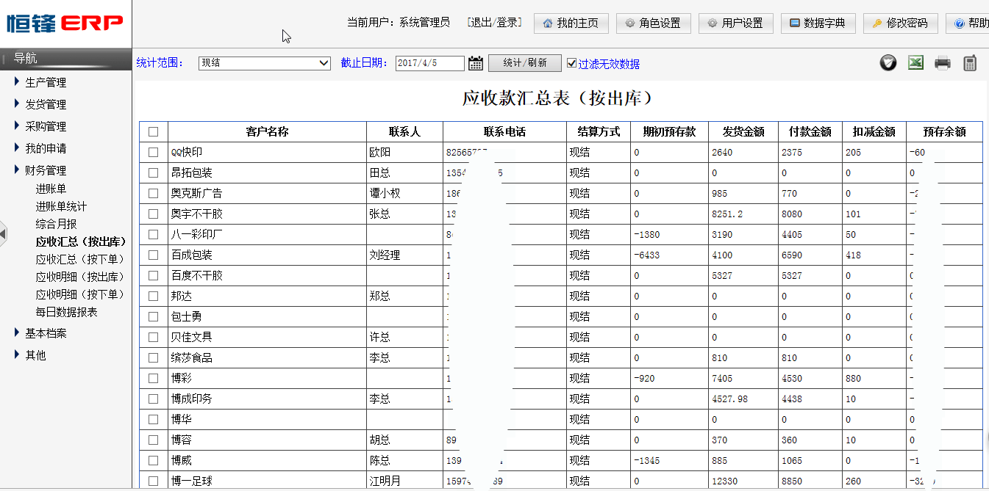Open the 统计范围 dropdown showing 现结

(265, 63)
